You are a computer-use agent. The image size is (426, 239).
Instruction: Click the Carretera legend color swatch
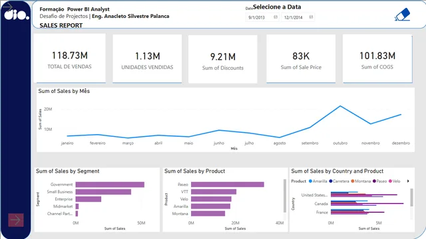[x=331, y=181]
